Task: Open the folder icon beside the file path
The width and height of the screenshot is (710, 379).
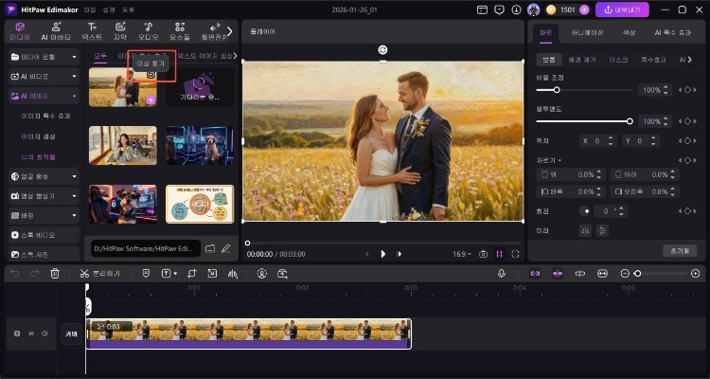Action: point(210,249)
